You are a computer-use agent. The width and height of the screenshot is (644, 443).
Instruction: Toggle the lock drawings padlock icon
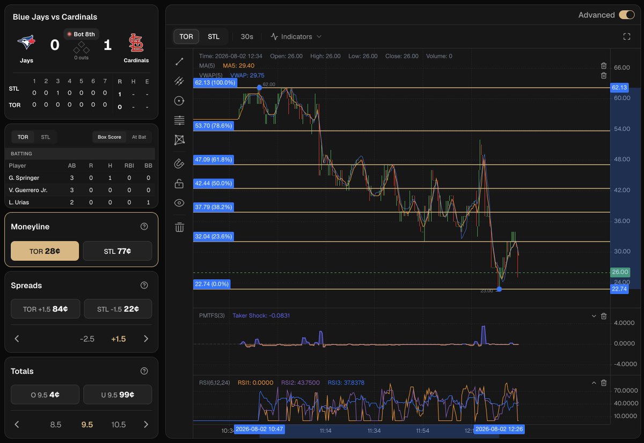click(x=179, y=183)
